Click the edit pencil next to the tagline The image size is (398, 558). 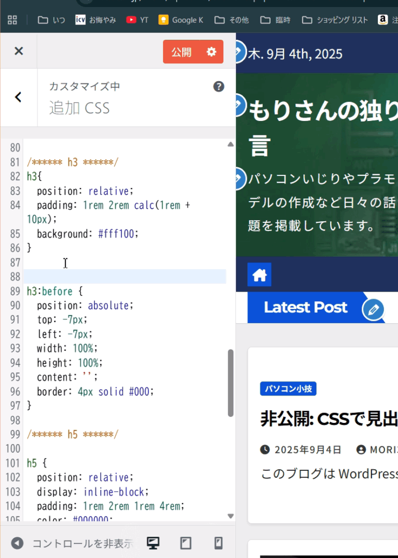238,178
